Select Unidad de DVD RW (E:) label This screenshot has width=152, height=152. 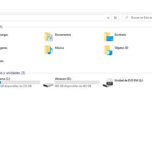[129, 80]
